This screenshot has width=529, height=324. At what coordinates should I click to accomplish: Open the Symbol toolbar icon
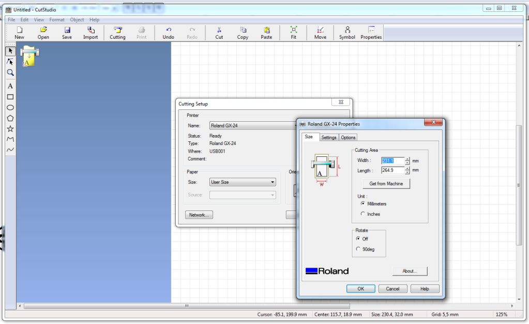click(347, 33)
